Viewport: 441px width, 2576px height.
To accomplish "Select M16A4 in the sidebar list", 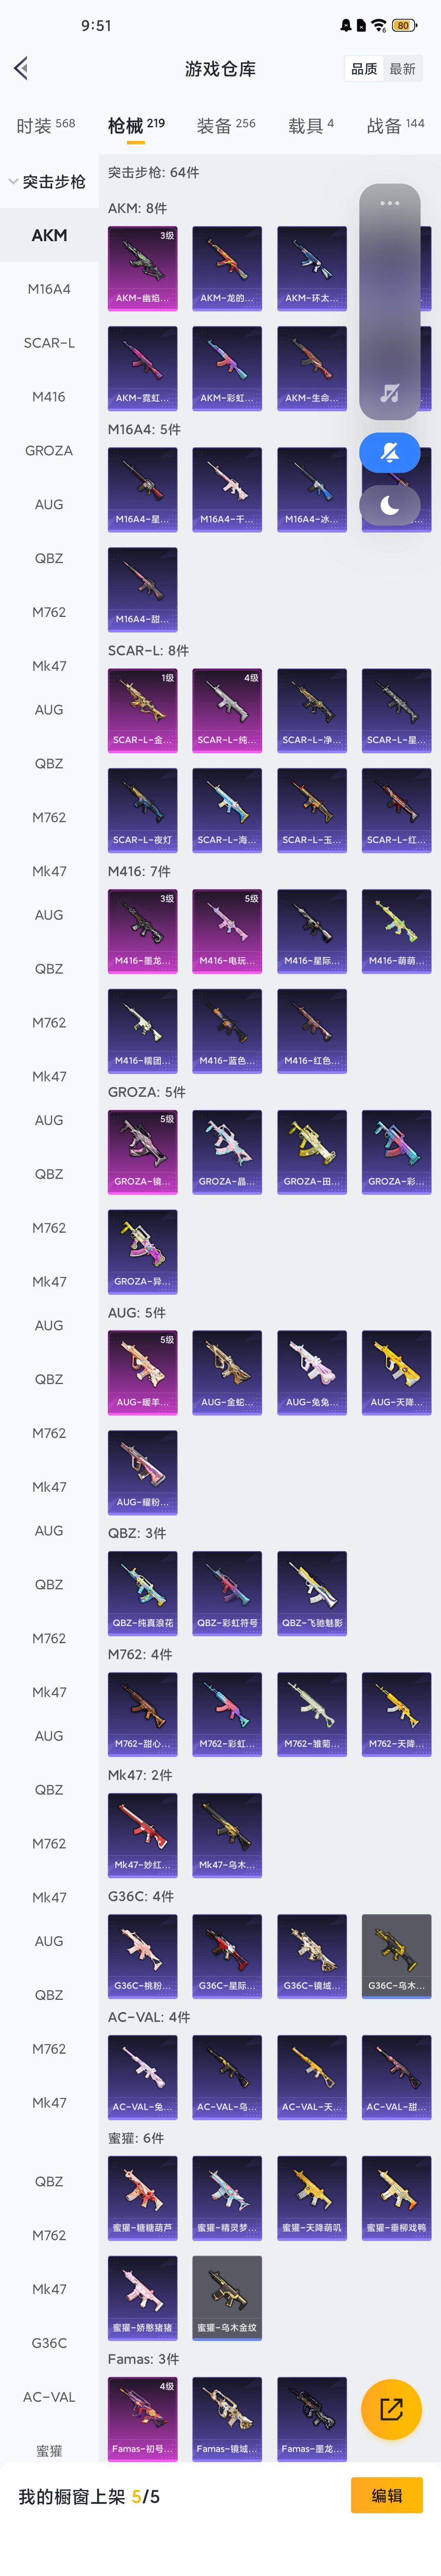I will (x=49, y=289).
